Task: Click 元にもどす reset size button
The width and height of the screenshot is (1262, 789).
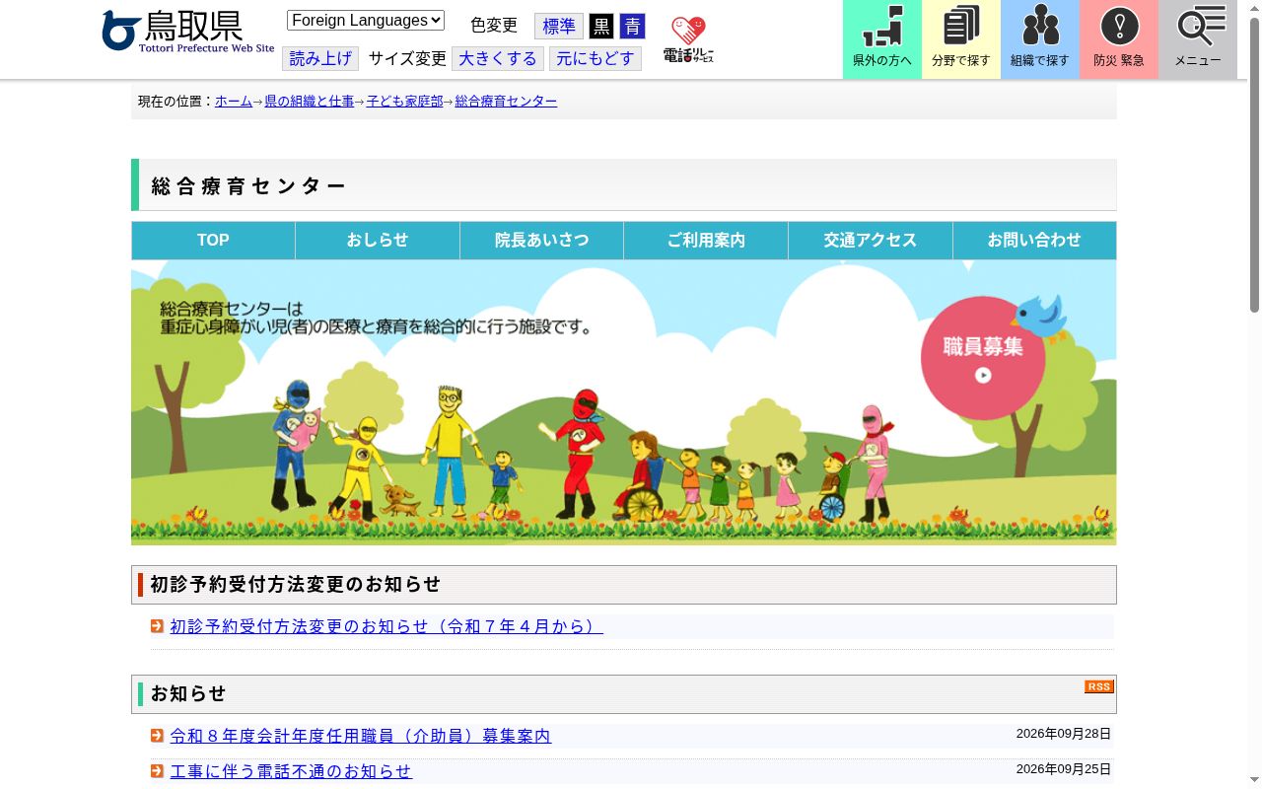Action: pyautogui.click(x=596, y=58)
